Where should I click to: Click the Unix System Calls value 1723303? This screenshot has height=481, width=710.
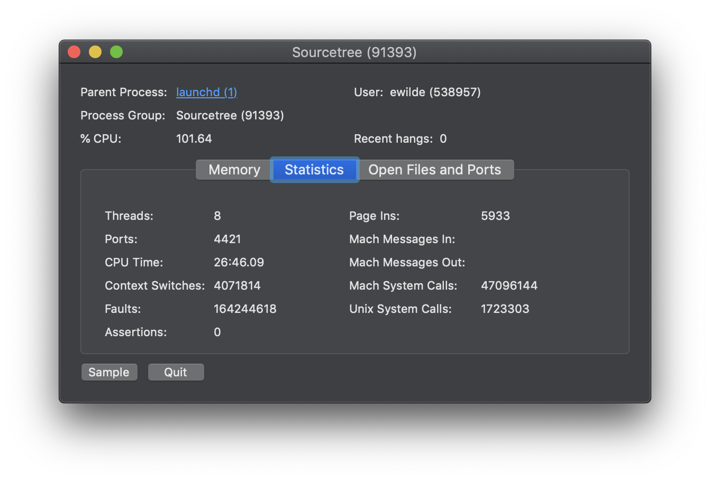point(505,309)
